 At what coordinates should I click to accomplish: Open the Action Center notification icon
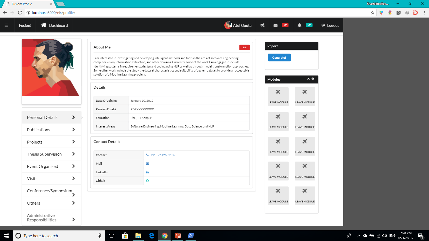420,236
